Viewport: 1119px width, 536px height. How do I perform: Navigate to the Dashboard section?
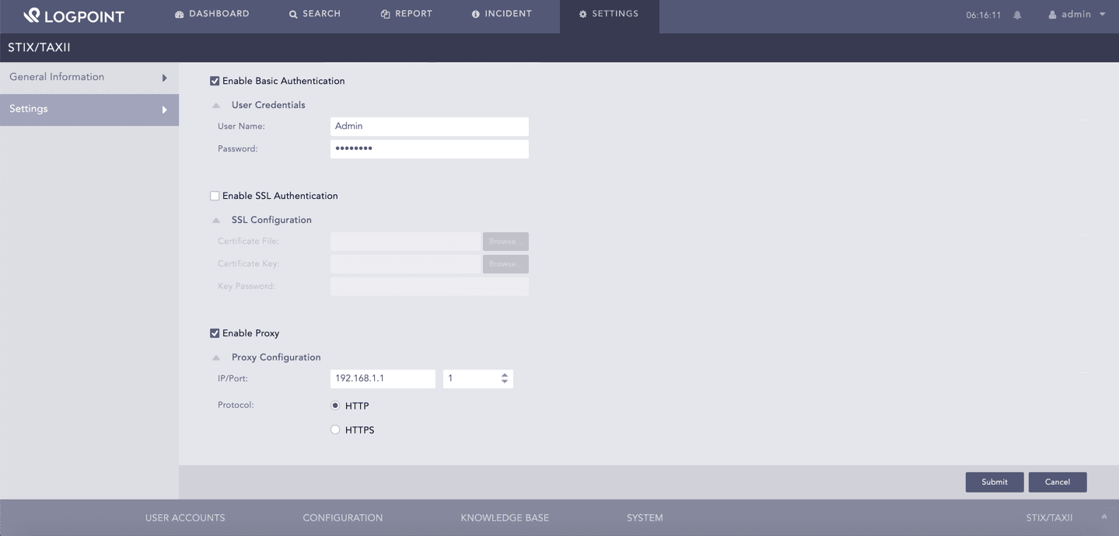(x=212, y=13)
